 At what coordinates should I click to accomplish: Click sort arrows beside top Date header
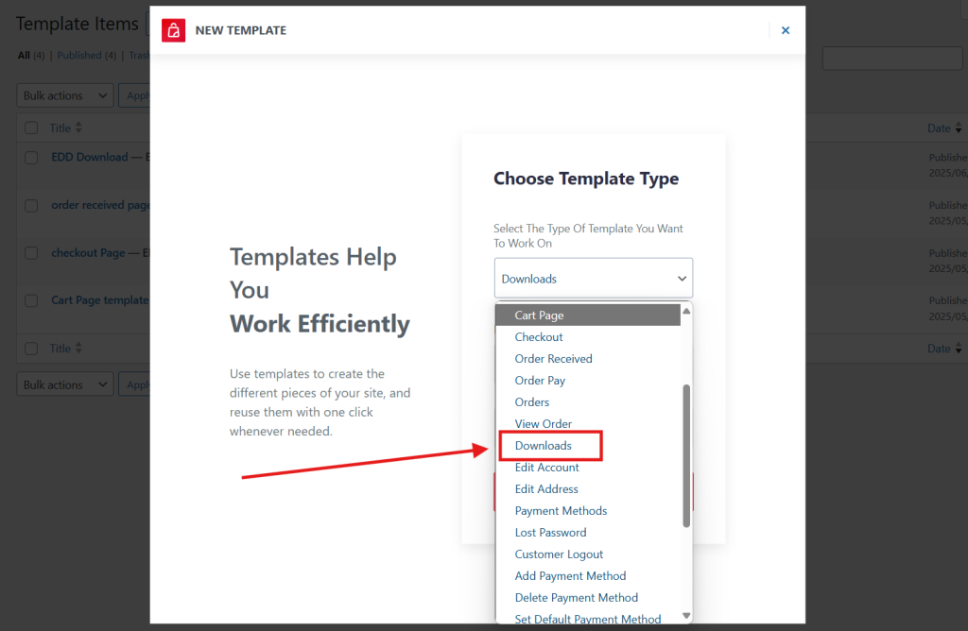(x=959, y=128)
